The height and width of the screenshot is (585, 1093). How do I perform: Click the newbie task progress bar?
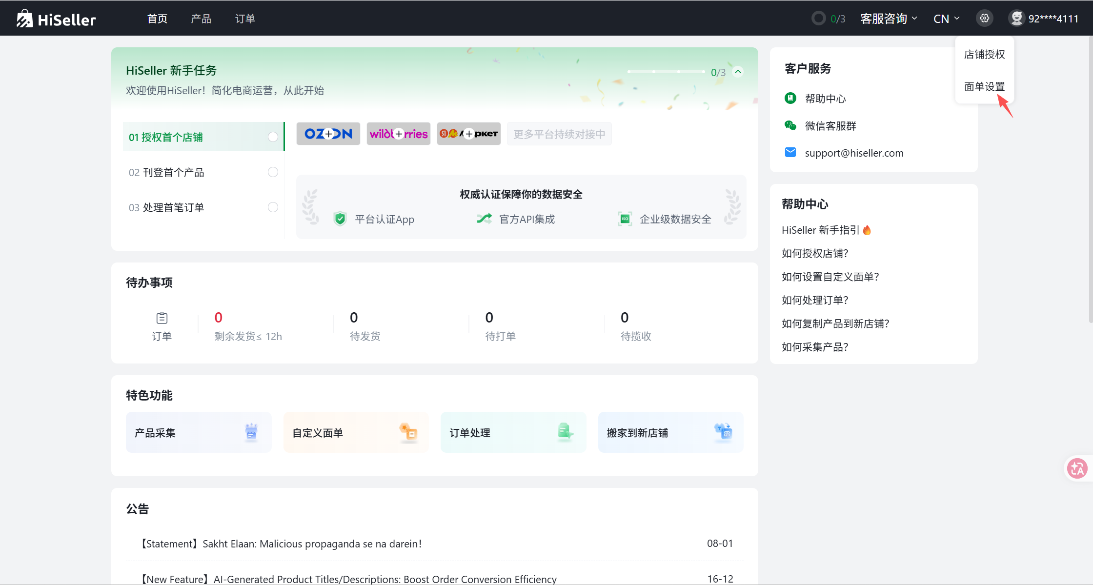(x=666, y=72)
